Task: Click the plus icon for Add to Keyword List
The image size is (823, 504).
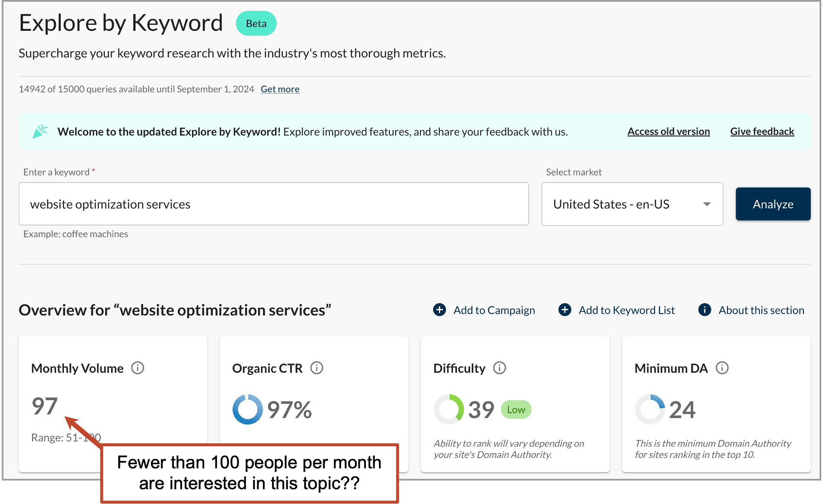Action: coord(565,310)
